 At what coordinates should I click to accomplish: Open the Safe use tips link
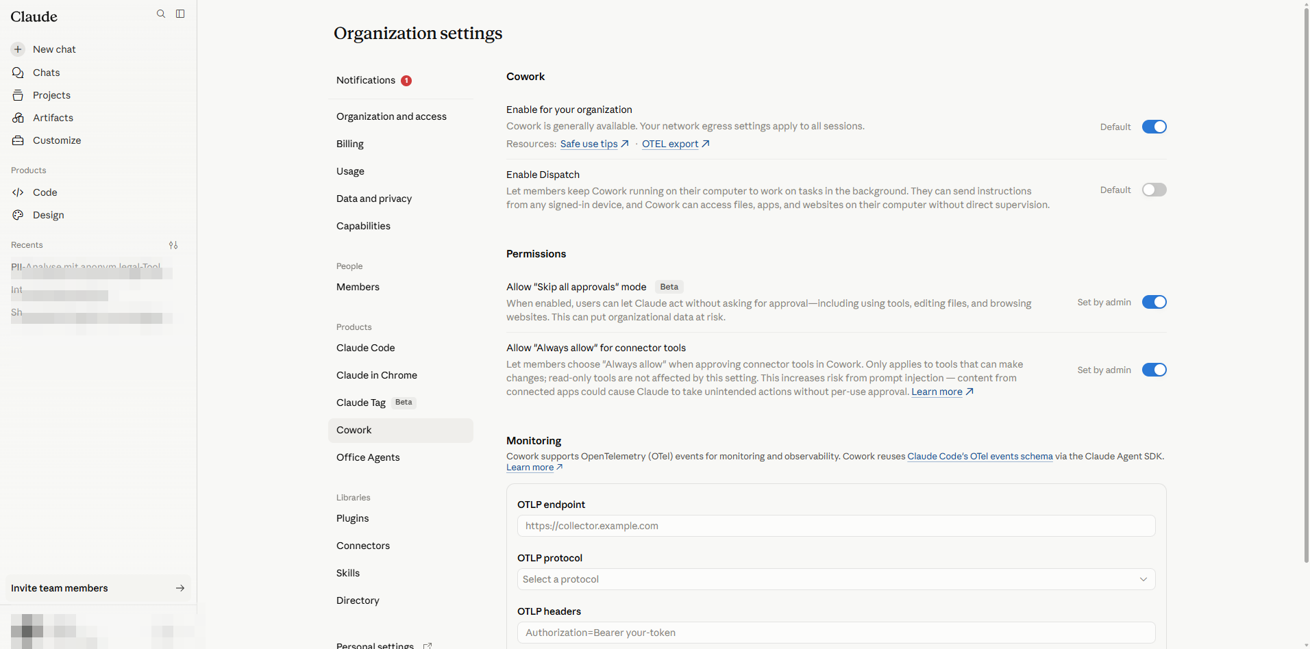tap(589, 144)
